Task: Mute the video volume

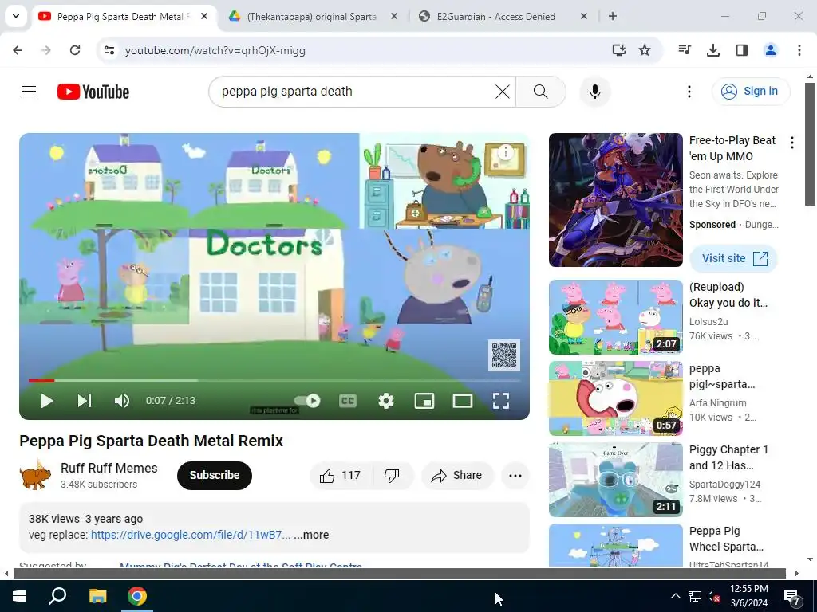Action: [122, 401]
